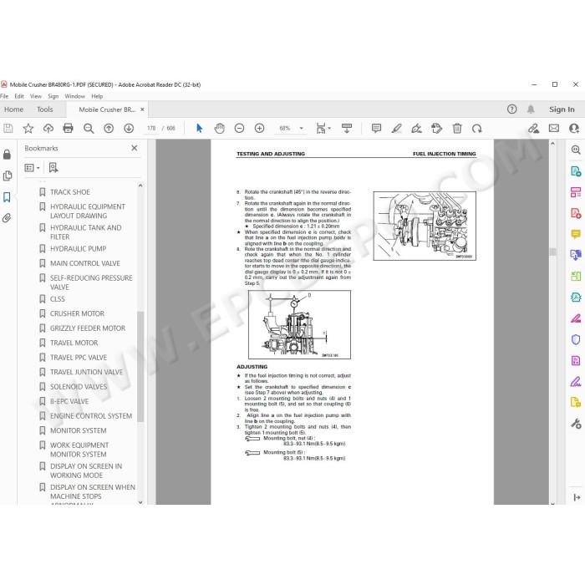Viewport: 585px width, 585px height.
Task: Switch to the Tools tab
Action: tap(45, 109)
